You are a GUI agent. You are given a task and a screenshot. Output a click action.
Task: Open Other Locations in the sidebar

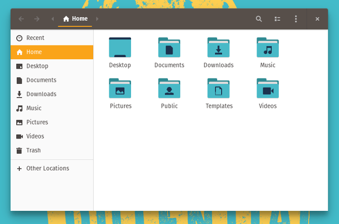point(52,168)
